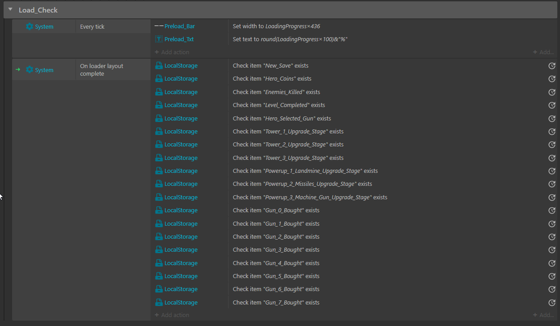Click the LocalStorage icon in the Gun_0_Bought row
The height and width of the screenshot is (326, 560).
point(159,210)
